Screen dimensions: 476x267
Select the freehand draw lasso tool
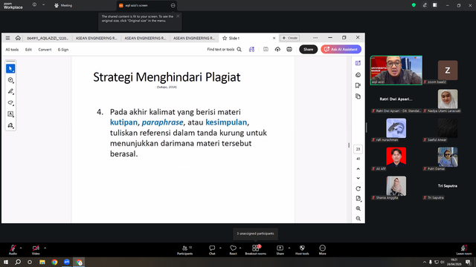tap(10, 103)
